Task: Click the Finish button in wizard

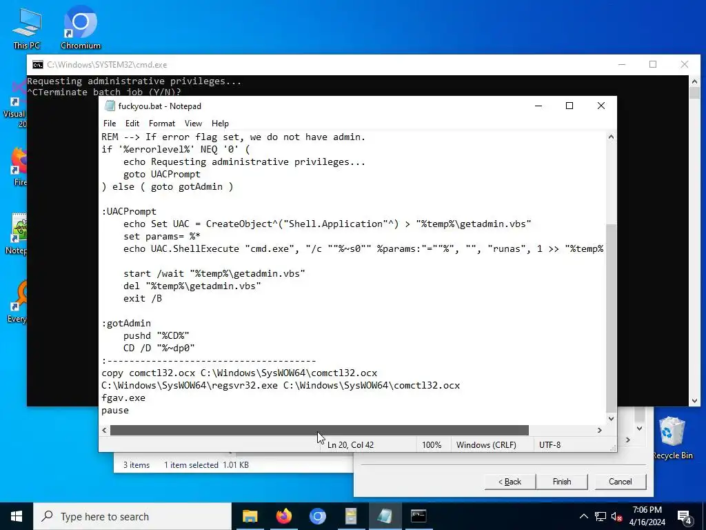Action: 562,482
